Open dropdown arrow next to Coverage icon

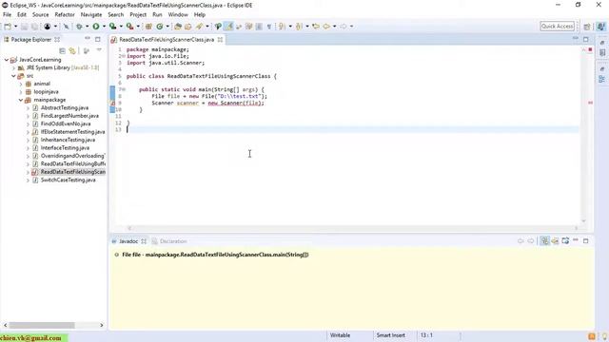click(121, 27)
